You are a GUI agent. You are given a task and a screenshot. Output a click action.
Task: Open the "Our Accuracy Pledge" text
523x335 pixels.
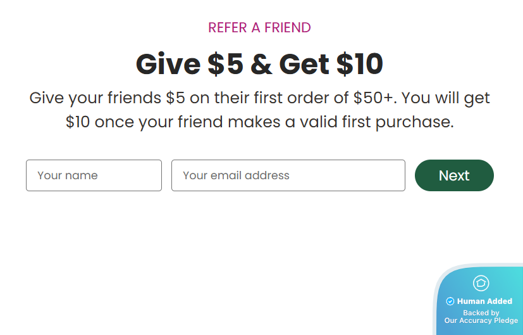pos(481,320)
